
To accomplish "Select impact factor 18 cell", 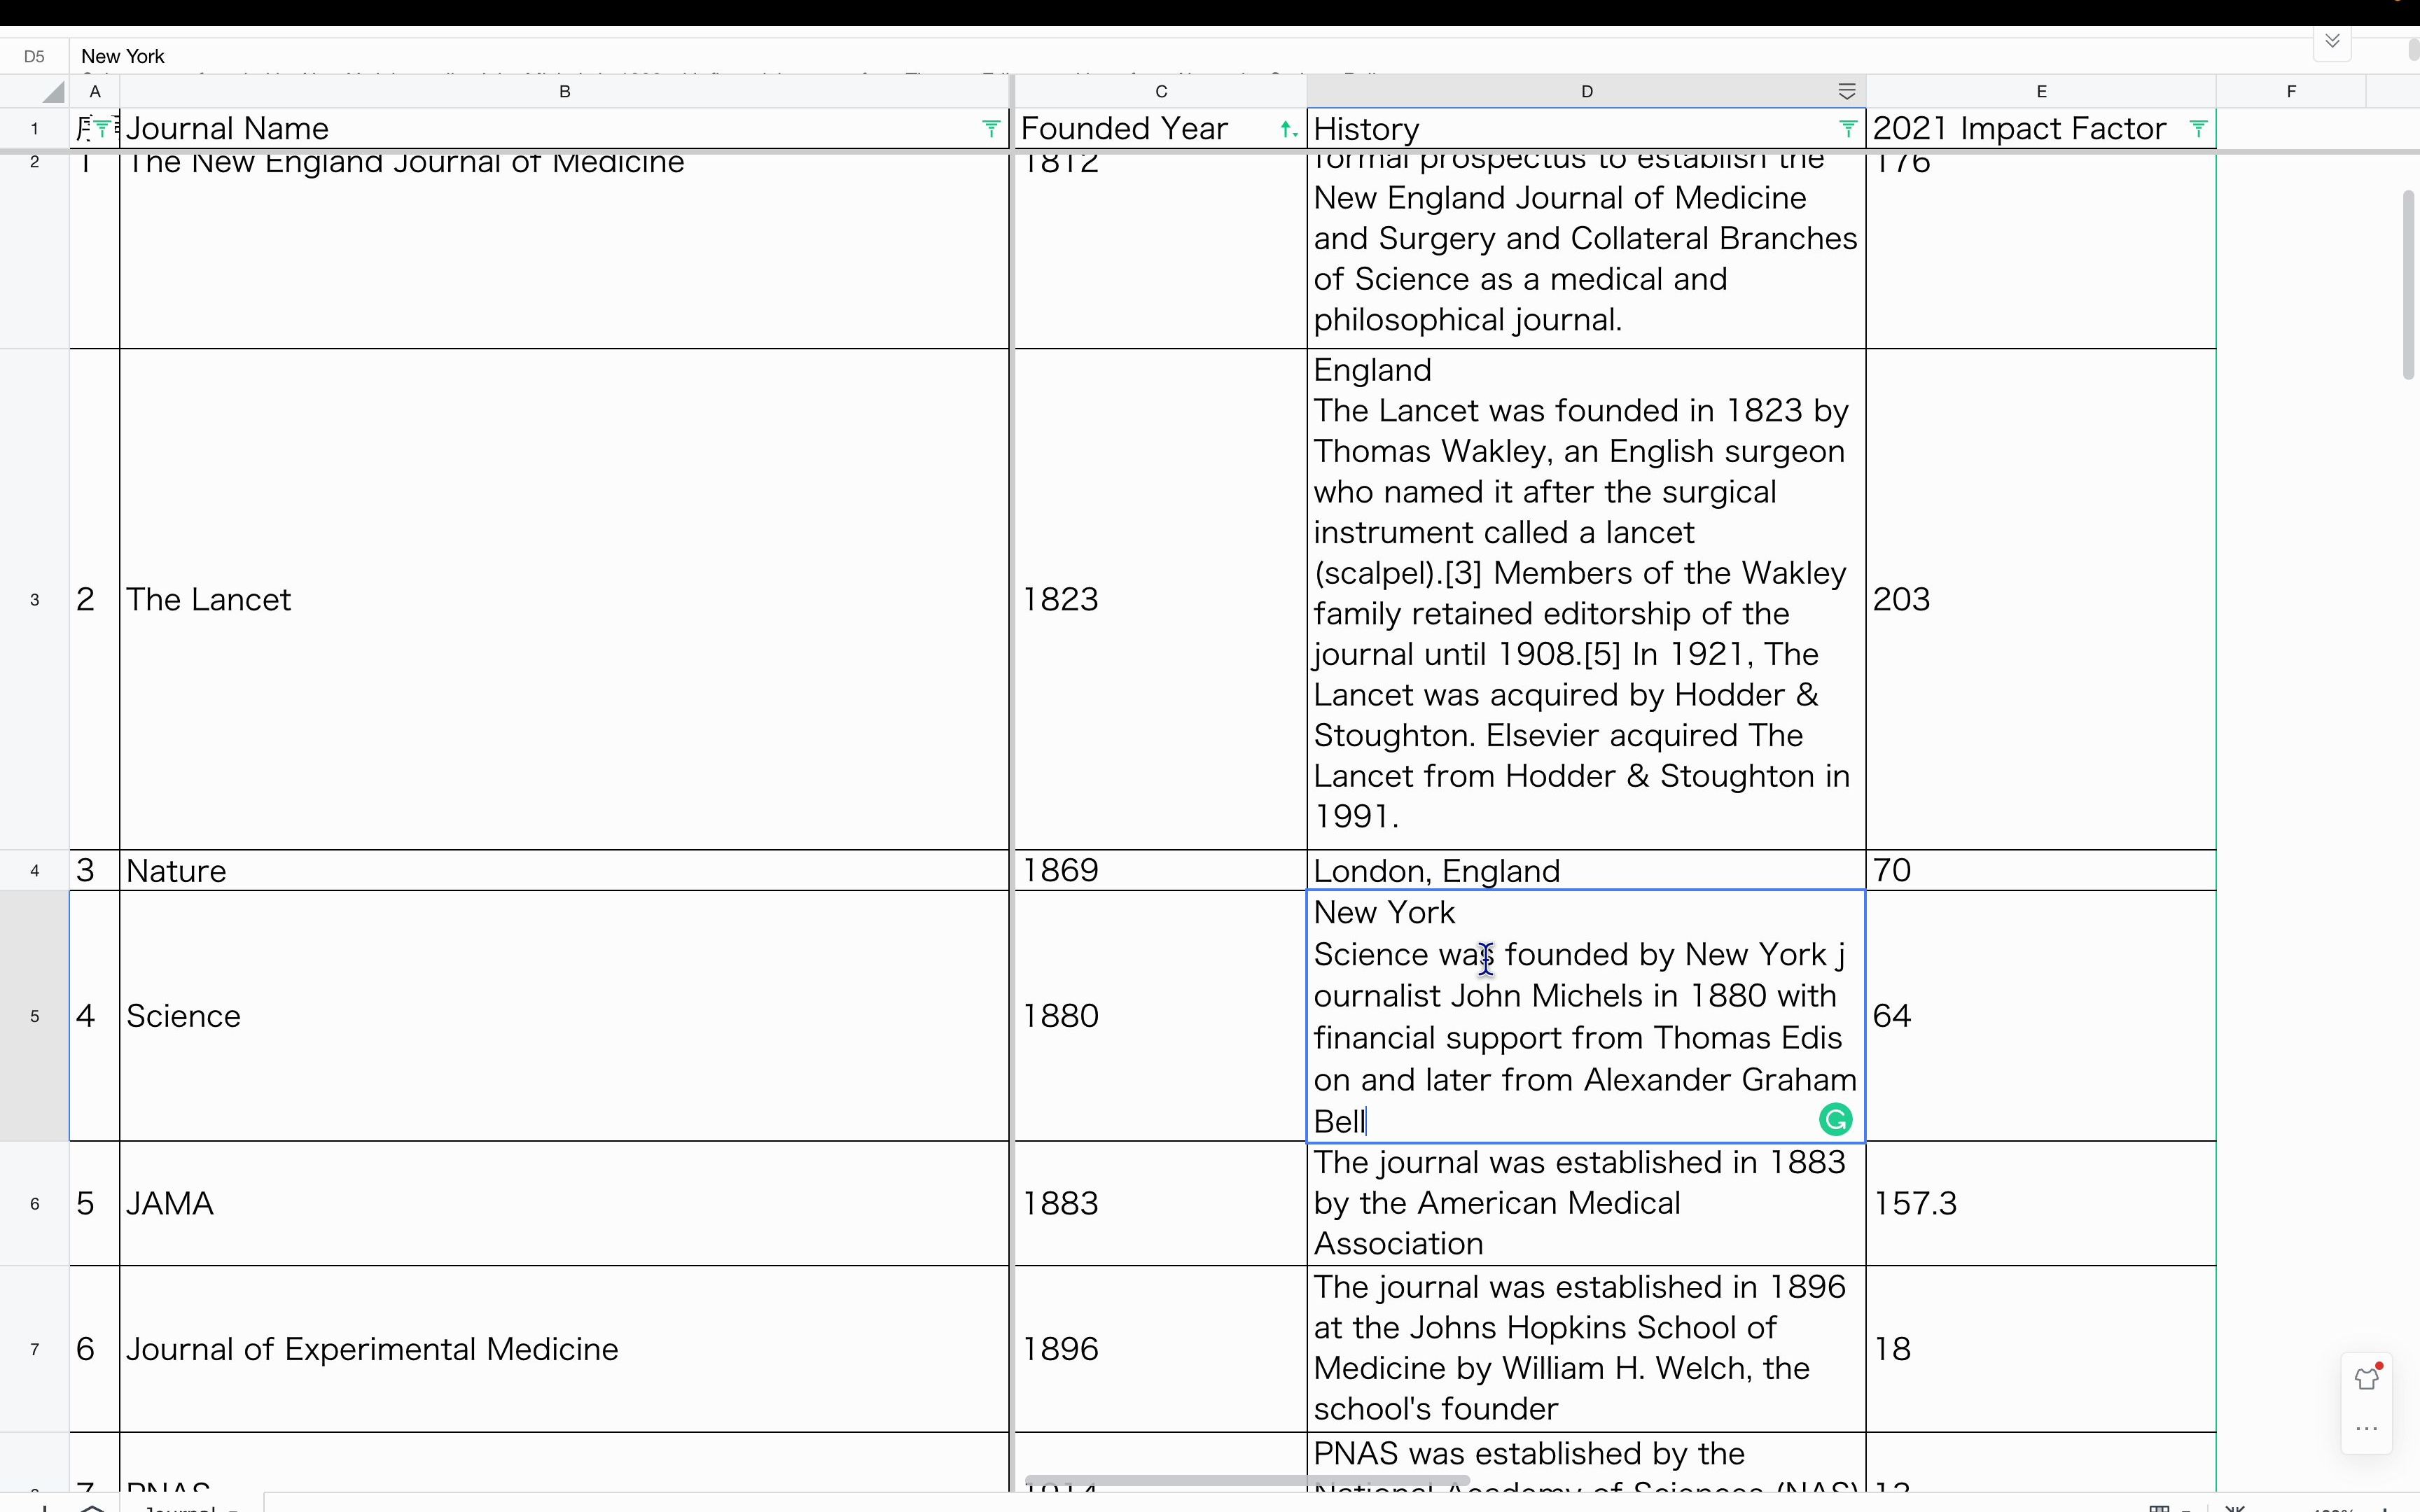I will pyautogui.click(x=2041, y=1349).
